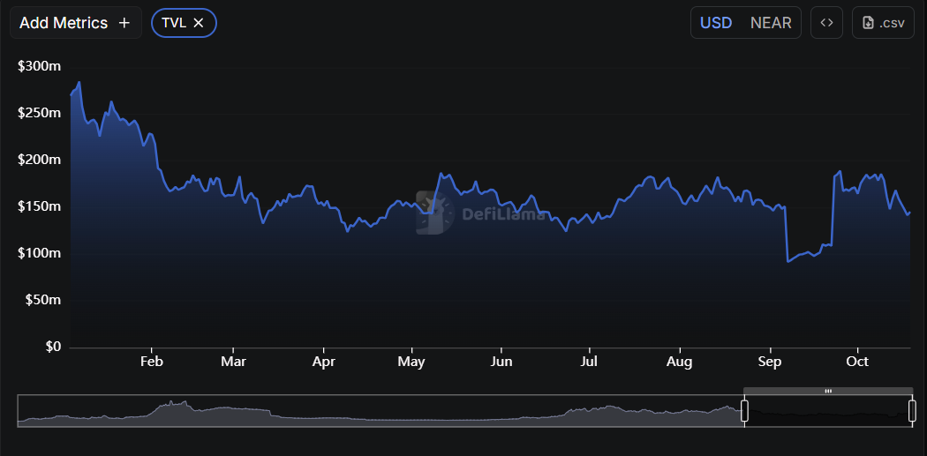Image resolution: width=927 pixels, height=456 pixels.
Task: Click the $0 label on the y-axis
Action: point(51,347)
